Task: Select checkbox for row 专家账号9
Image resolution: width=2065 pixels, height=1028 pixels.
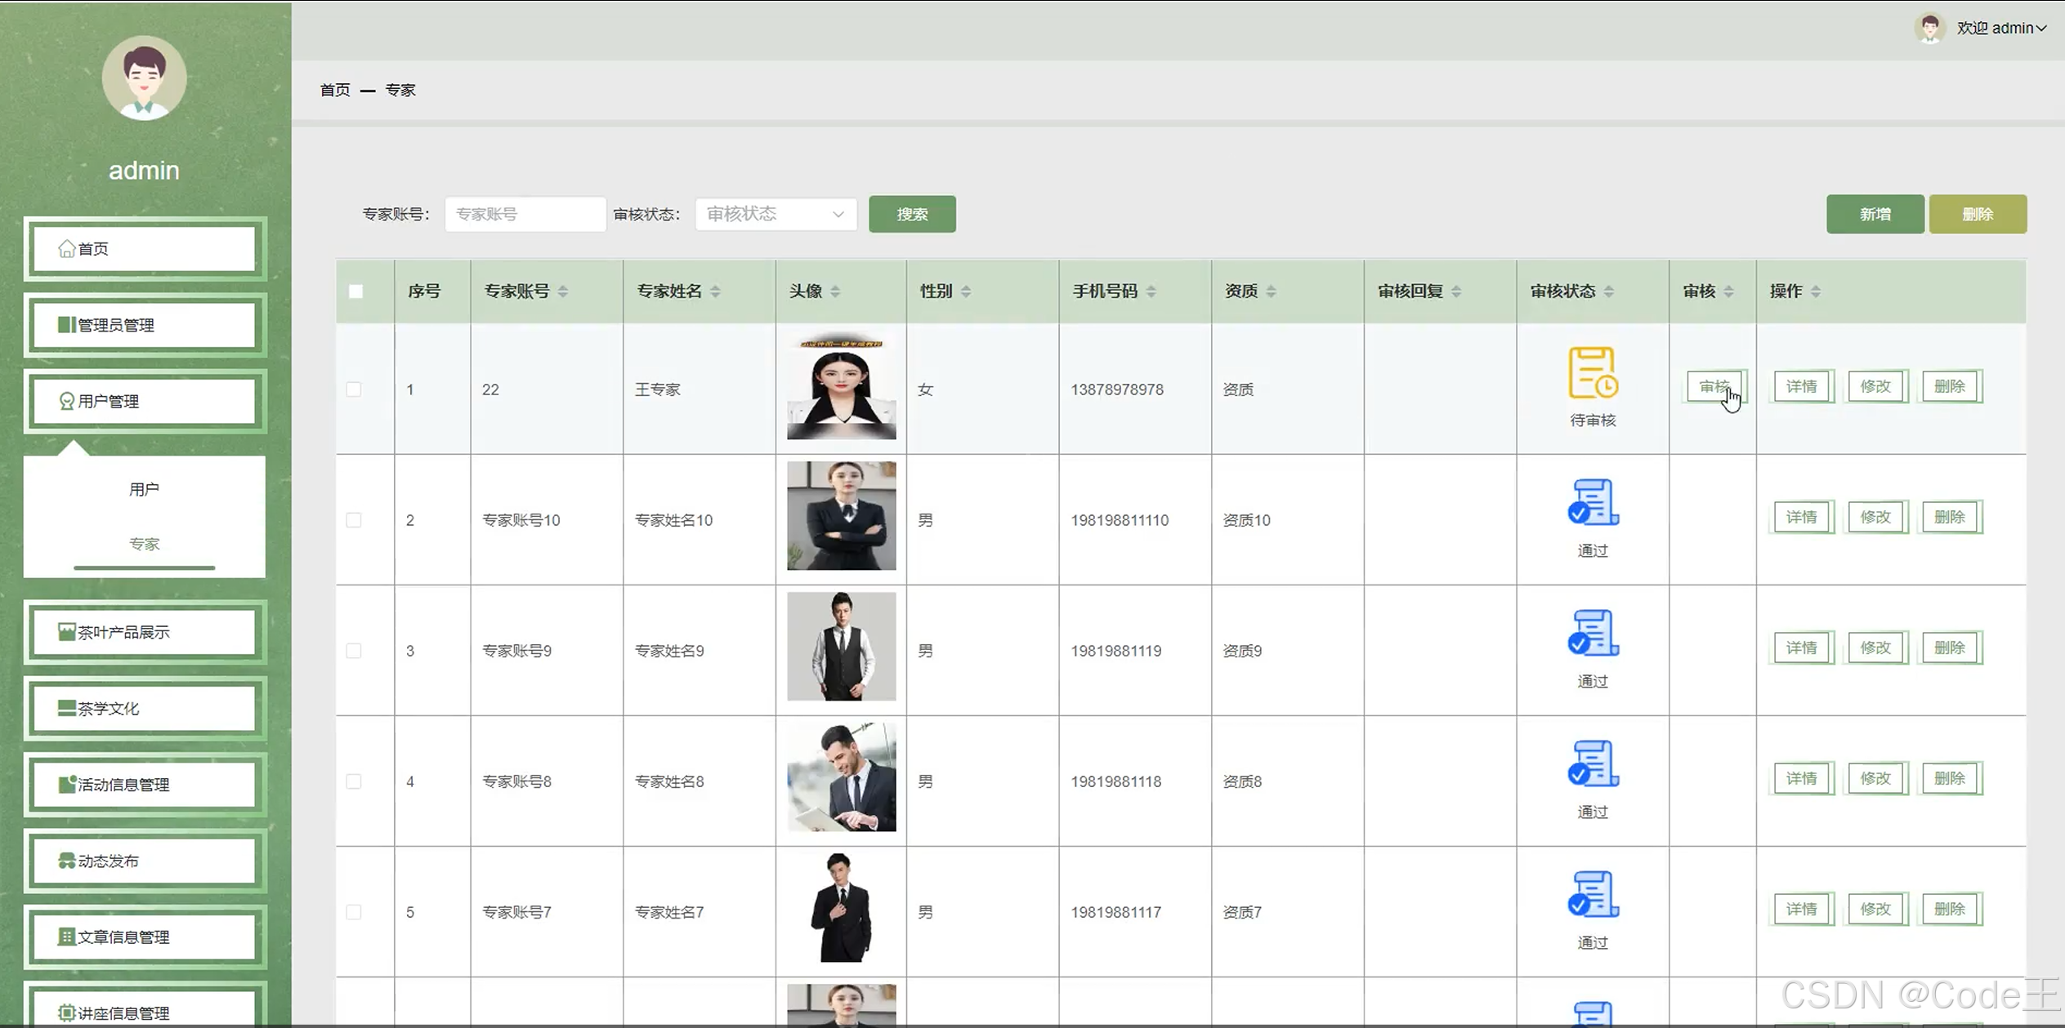Action: coord(354,651)
